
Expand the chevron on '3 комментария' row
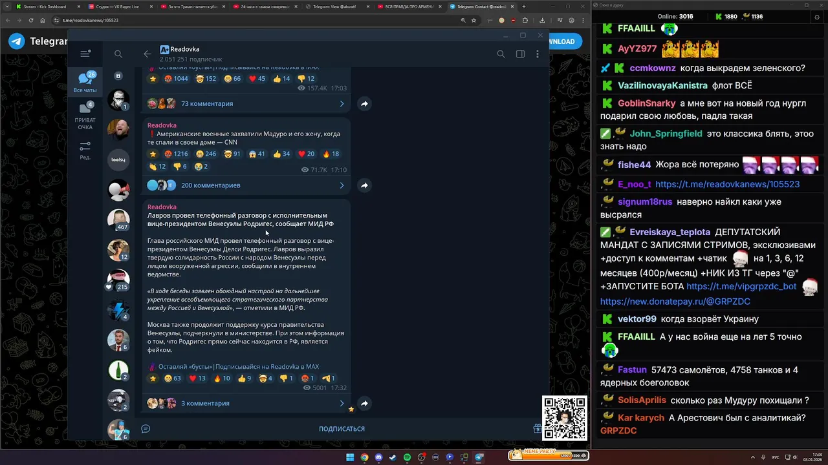[342, 403]
